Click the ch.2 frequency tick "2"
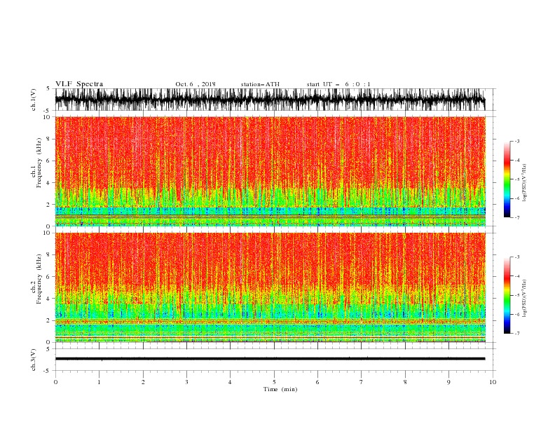555x429 pixels. (x=48, y=320)
